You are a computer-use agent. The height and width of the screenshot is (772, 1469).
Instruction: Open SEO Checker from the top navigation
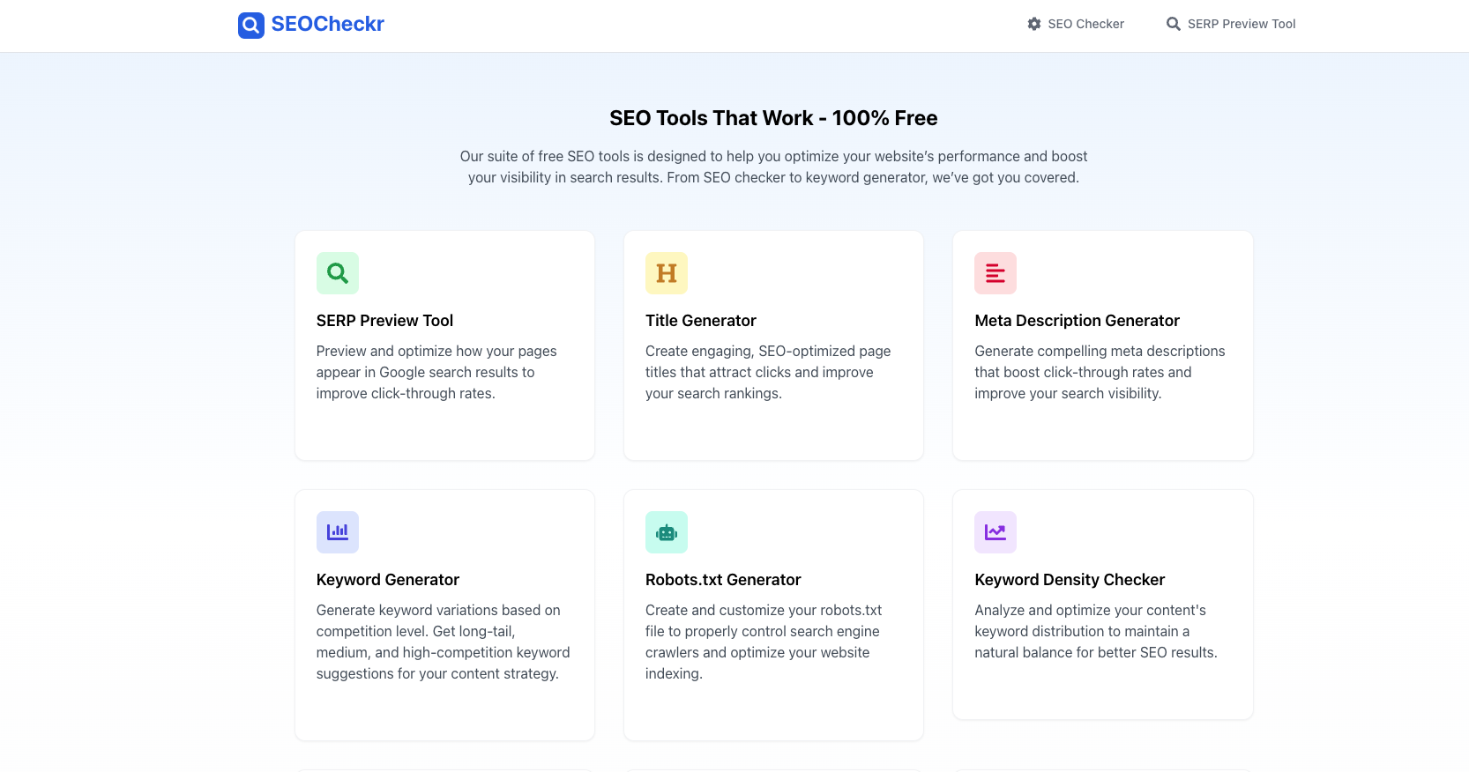coord(1085,24)
